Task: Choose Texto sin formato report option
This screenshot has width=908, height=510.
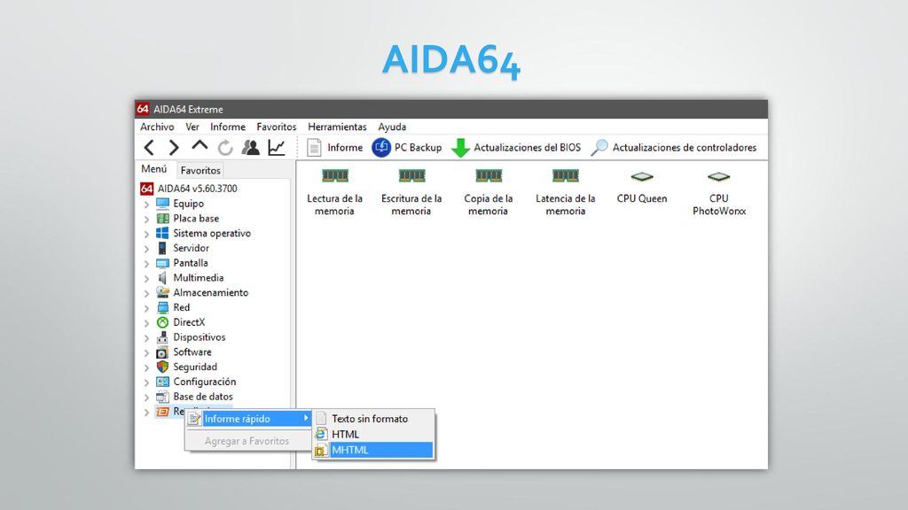Action: pyautogui.click(x=373, y=419)
